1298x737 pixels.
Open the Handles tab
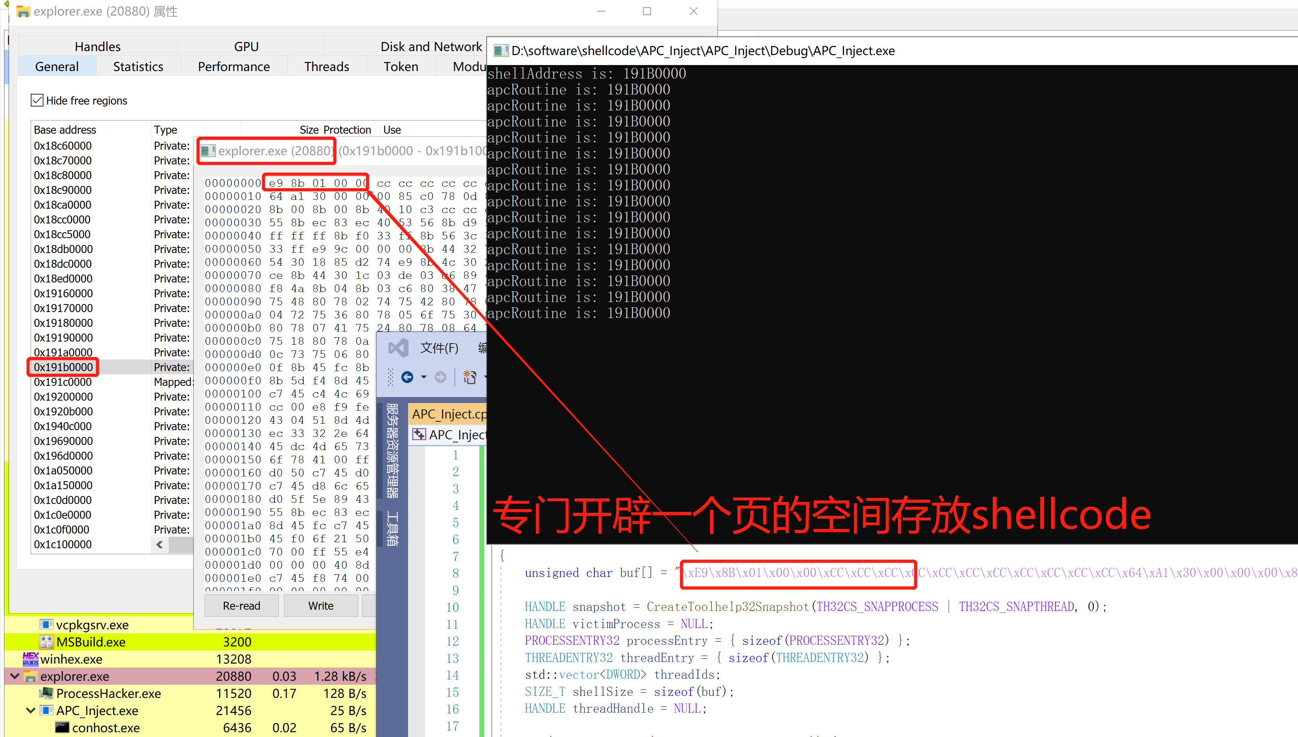(x=98, y=47)
